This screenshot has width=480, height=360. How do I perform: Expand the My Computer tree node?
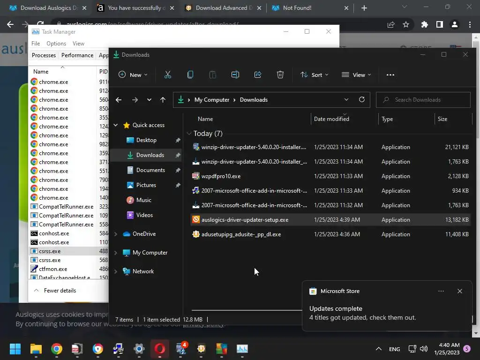click(x=116, y=253)
